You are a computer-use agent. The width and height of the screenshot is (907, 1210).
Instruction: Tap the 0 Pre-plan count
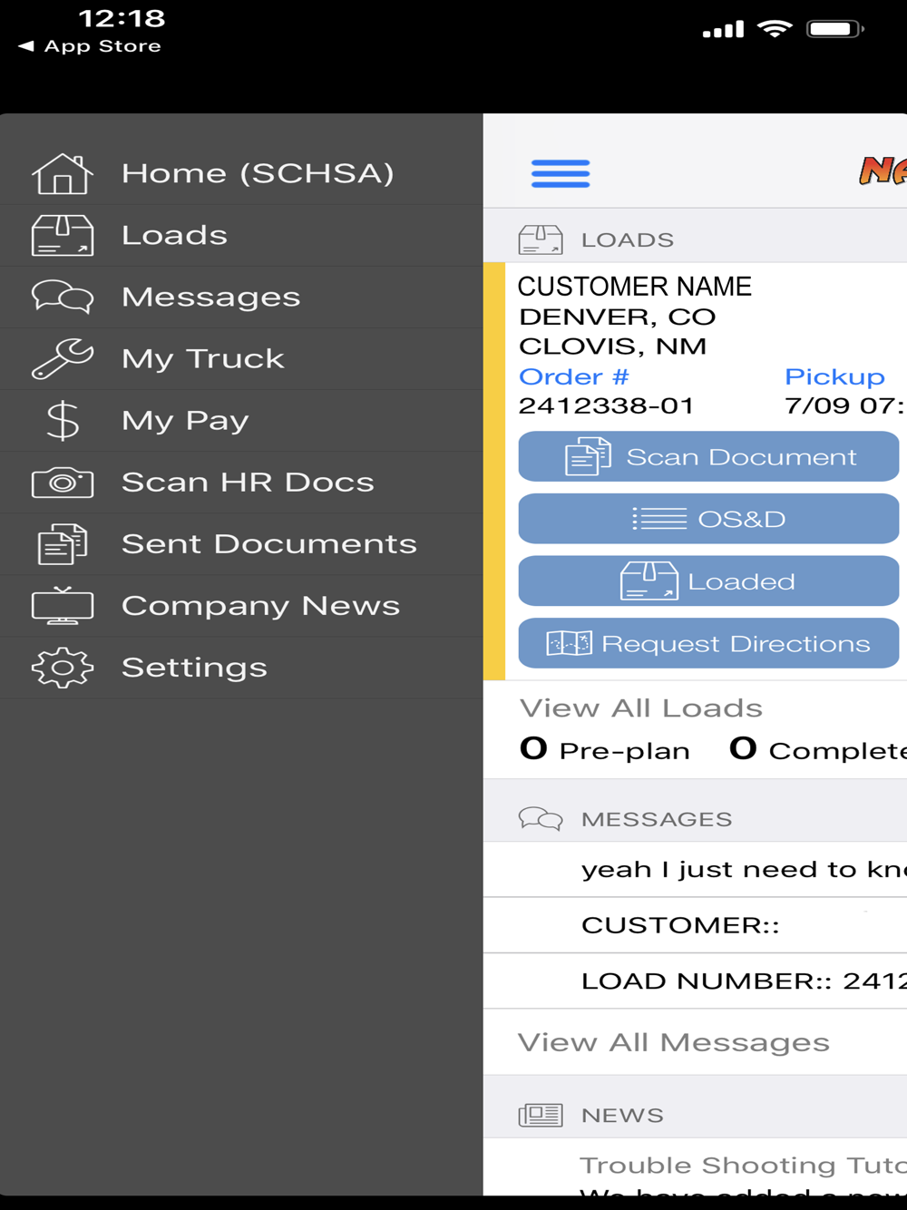coord(604,750)
